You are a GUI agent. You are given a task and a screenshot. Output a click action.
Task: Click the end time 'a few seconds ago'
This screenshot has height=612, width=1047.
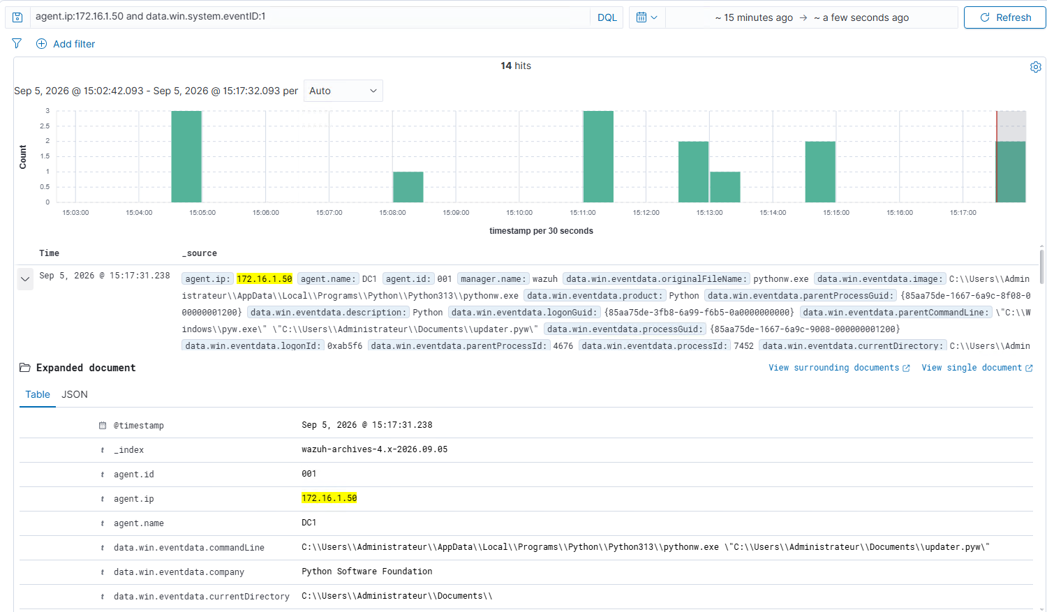click(861, 17)
